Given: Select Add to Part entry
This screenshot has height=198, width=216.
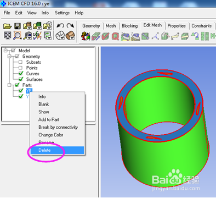Looking at the screenshot, I should [x=49, y=119].
